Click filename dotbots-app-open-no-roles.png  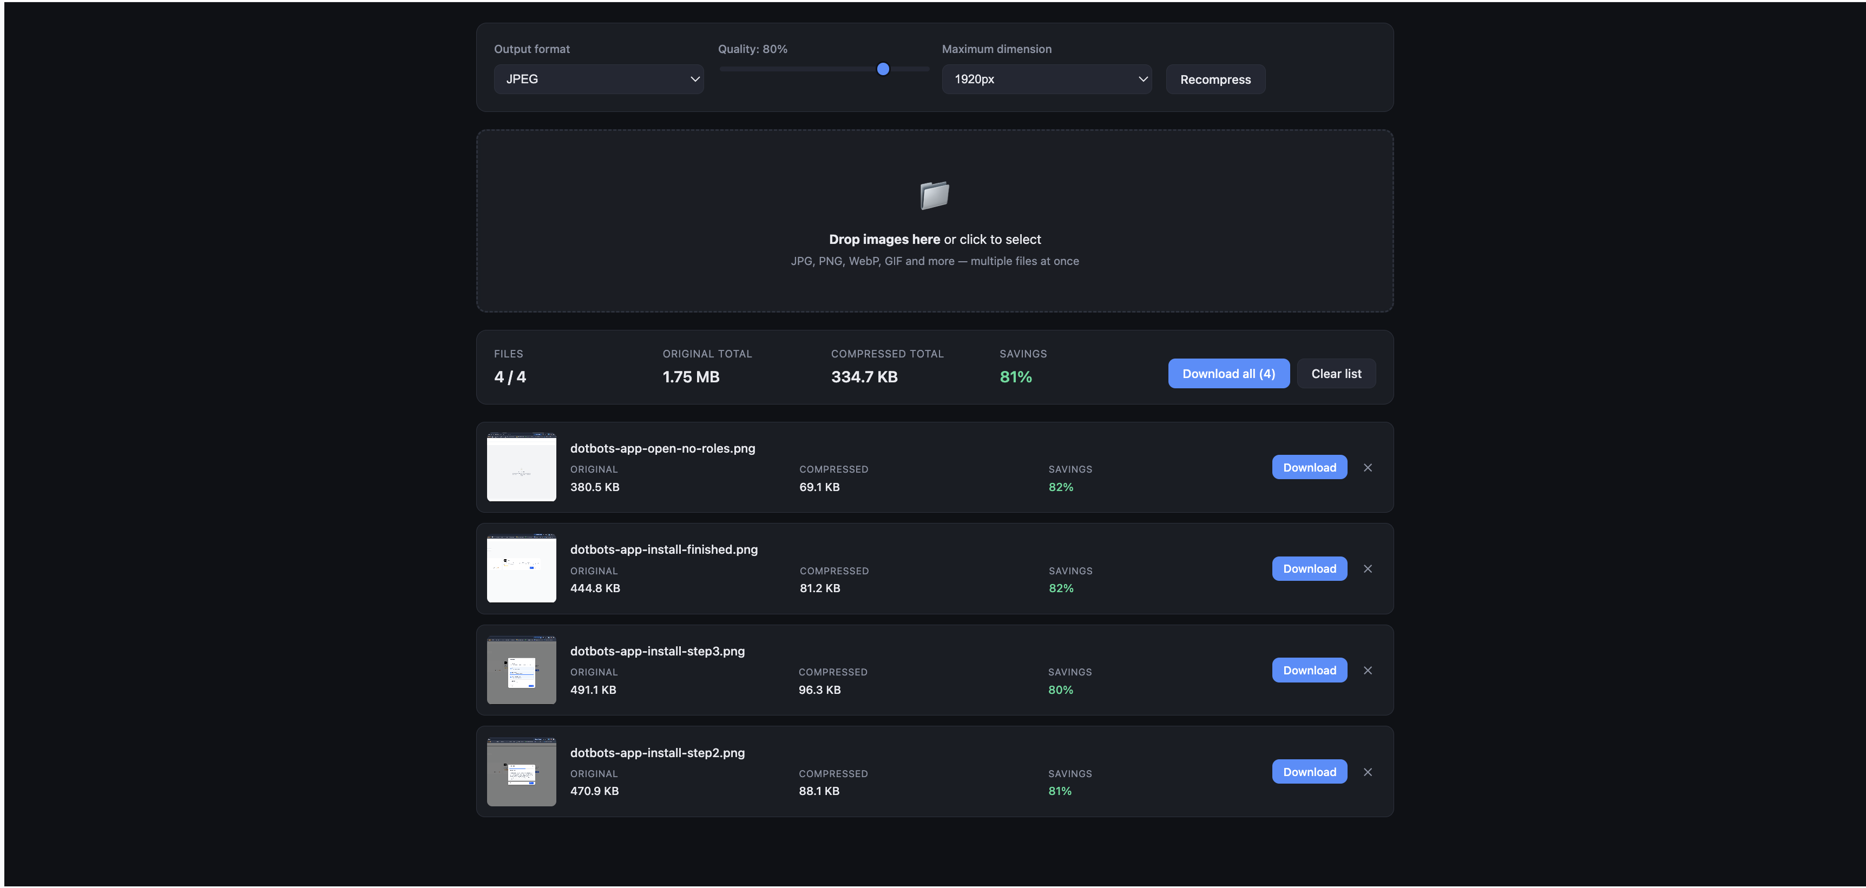tap(662, 449)
